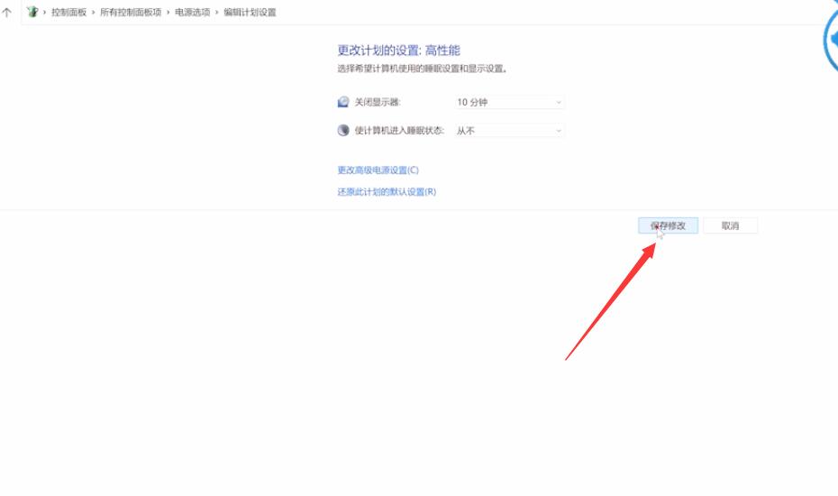Viewport: 838px width, 496px height.
Task: Open 更改高级电源设置(C) link
Action: 378,170
